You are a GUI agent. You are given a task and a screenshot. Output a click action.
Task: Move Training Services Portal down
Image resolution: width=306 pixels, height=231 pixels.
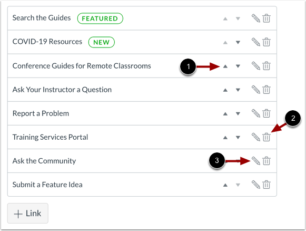click(238, 138)
